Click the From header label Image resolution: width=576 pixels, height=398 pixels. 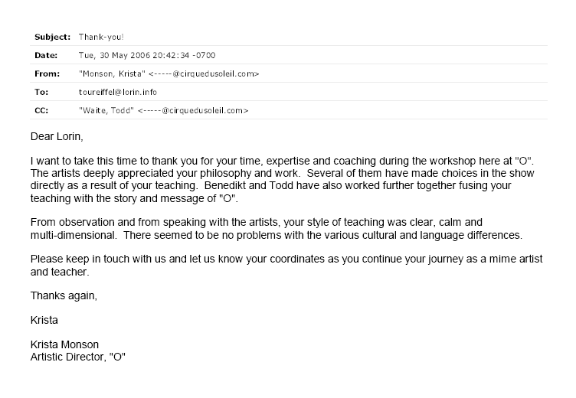(x=47, y=73)
